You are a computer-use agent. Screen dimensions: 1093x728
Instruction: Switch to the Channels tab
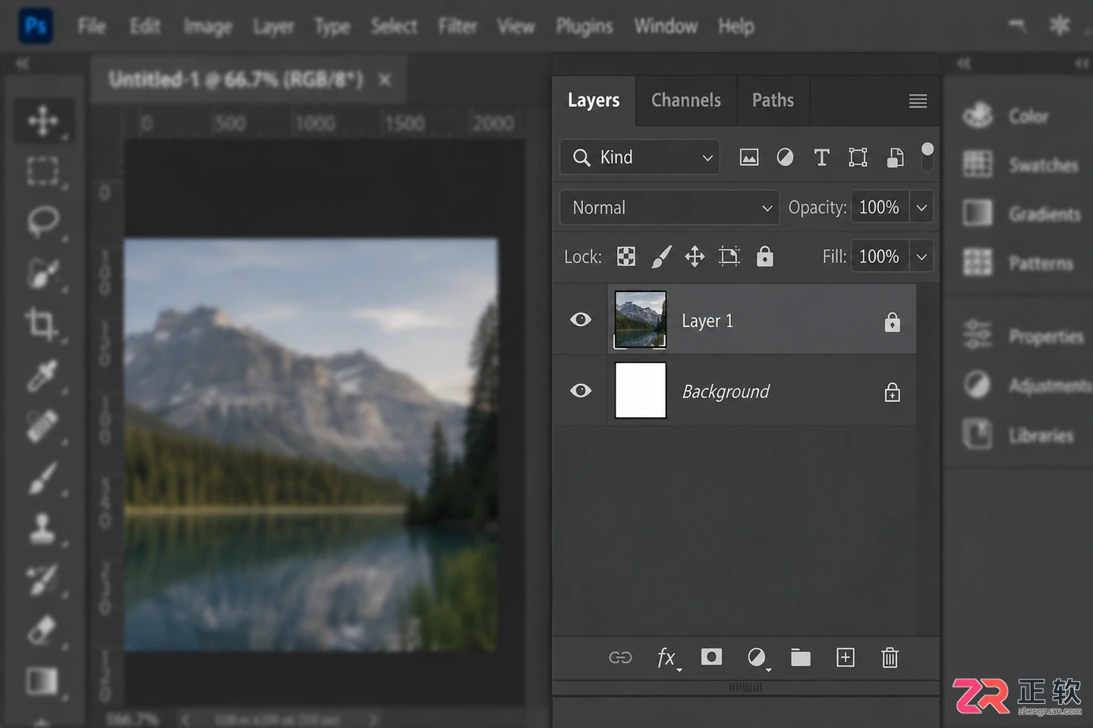(686, 100)
